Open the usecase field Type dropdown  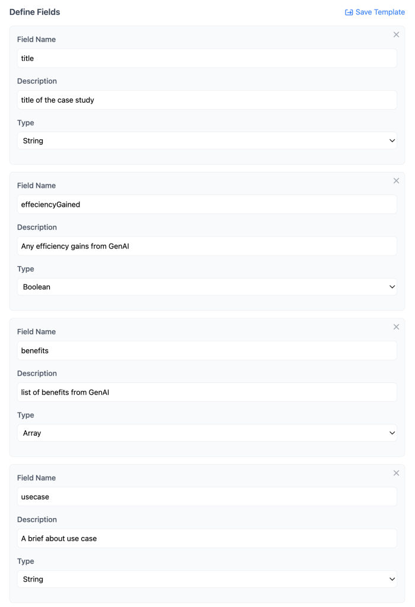(x=207, y=579)
